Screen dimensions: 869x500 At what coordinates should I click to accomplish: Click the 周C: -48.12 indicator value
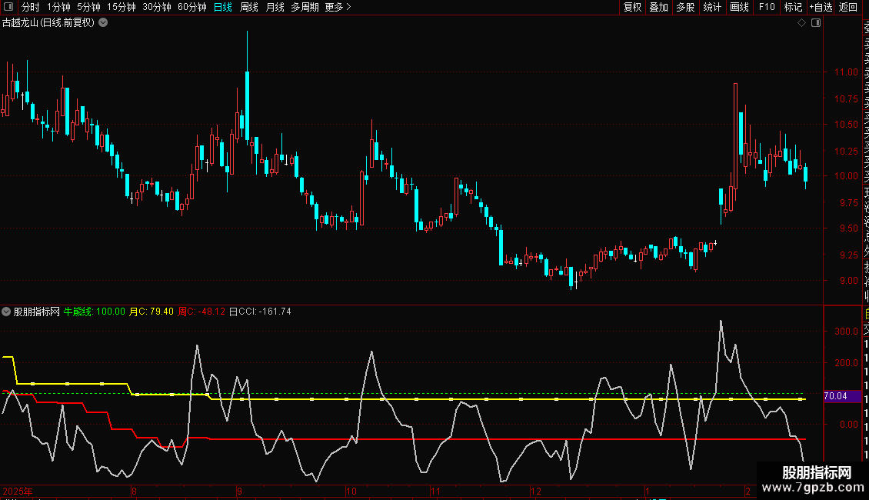click(x=201, y=312)
